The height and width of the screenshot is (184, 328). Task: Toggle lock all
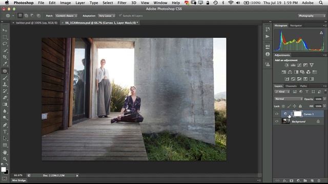pos(300,106)
